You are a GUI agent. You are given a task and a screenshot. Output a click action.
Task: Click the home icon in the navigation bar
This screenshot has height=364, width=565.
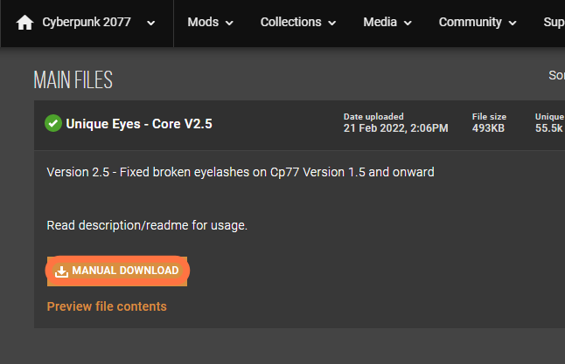24,23
